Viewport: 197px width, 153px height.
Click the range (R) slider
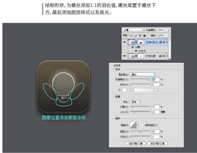click(140, 132)
